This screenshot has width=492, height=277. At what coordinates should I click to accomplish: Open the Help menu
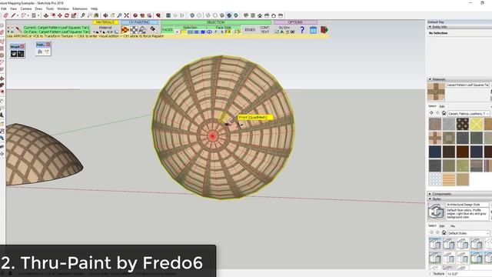coord(94,8)
